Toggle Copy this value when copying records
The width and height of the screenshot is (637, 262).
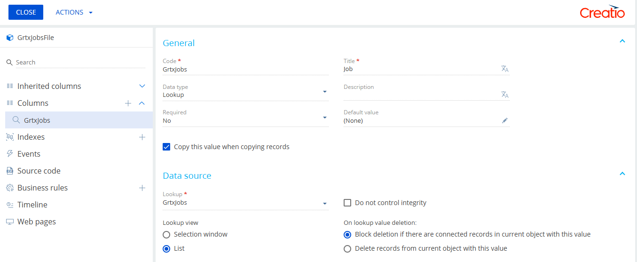pyautogui.click(x=166, y=147)
